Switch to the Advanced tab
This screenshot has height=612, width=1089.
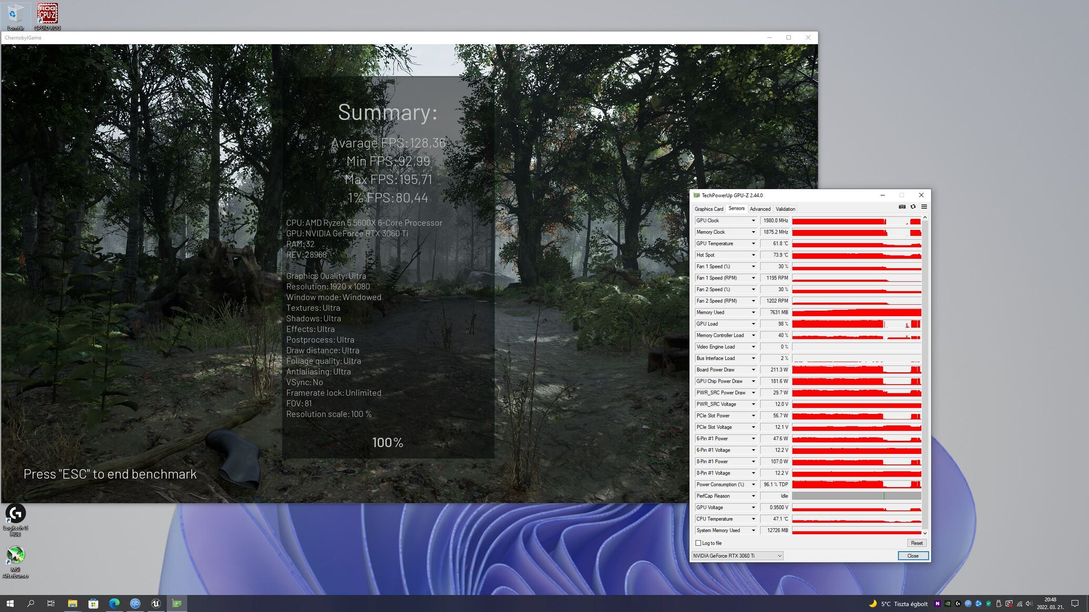click(760, 209)
